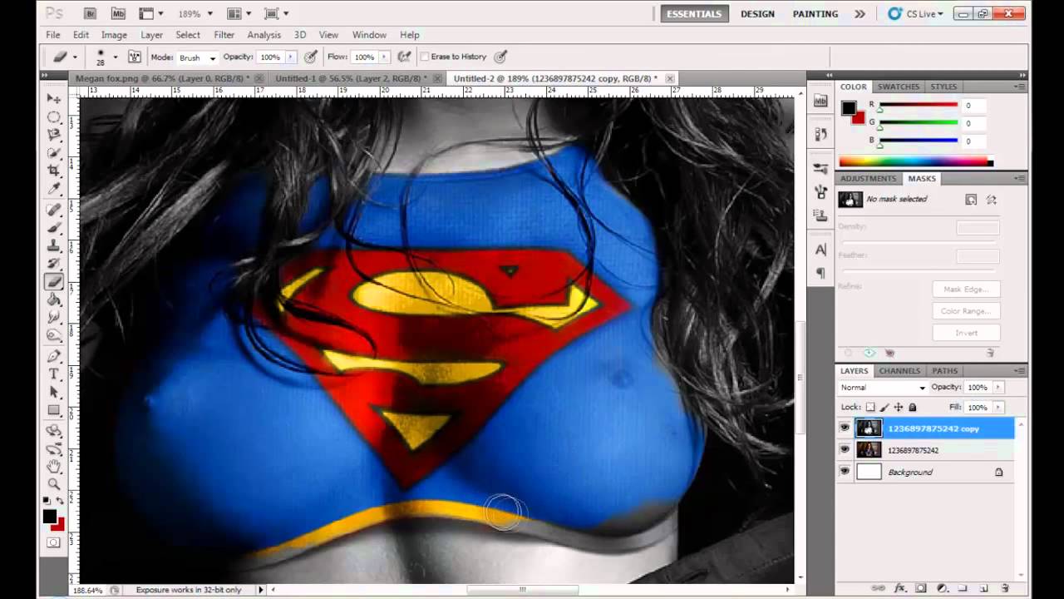The image size is (1064, 599).
Task: Open the Layers panel Opacity arrow
Action: [x=998, y=388]
